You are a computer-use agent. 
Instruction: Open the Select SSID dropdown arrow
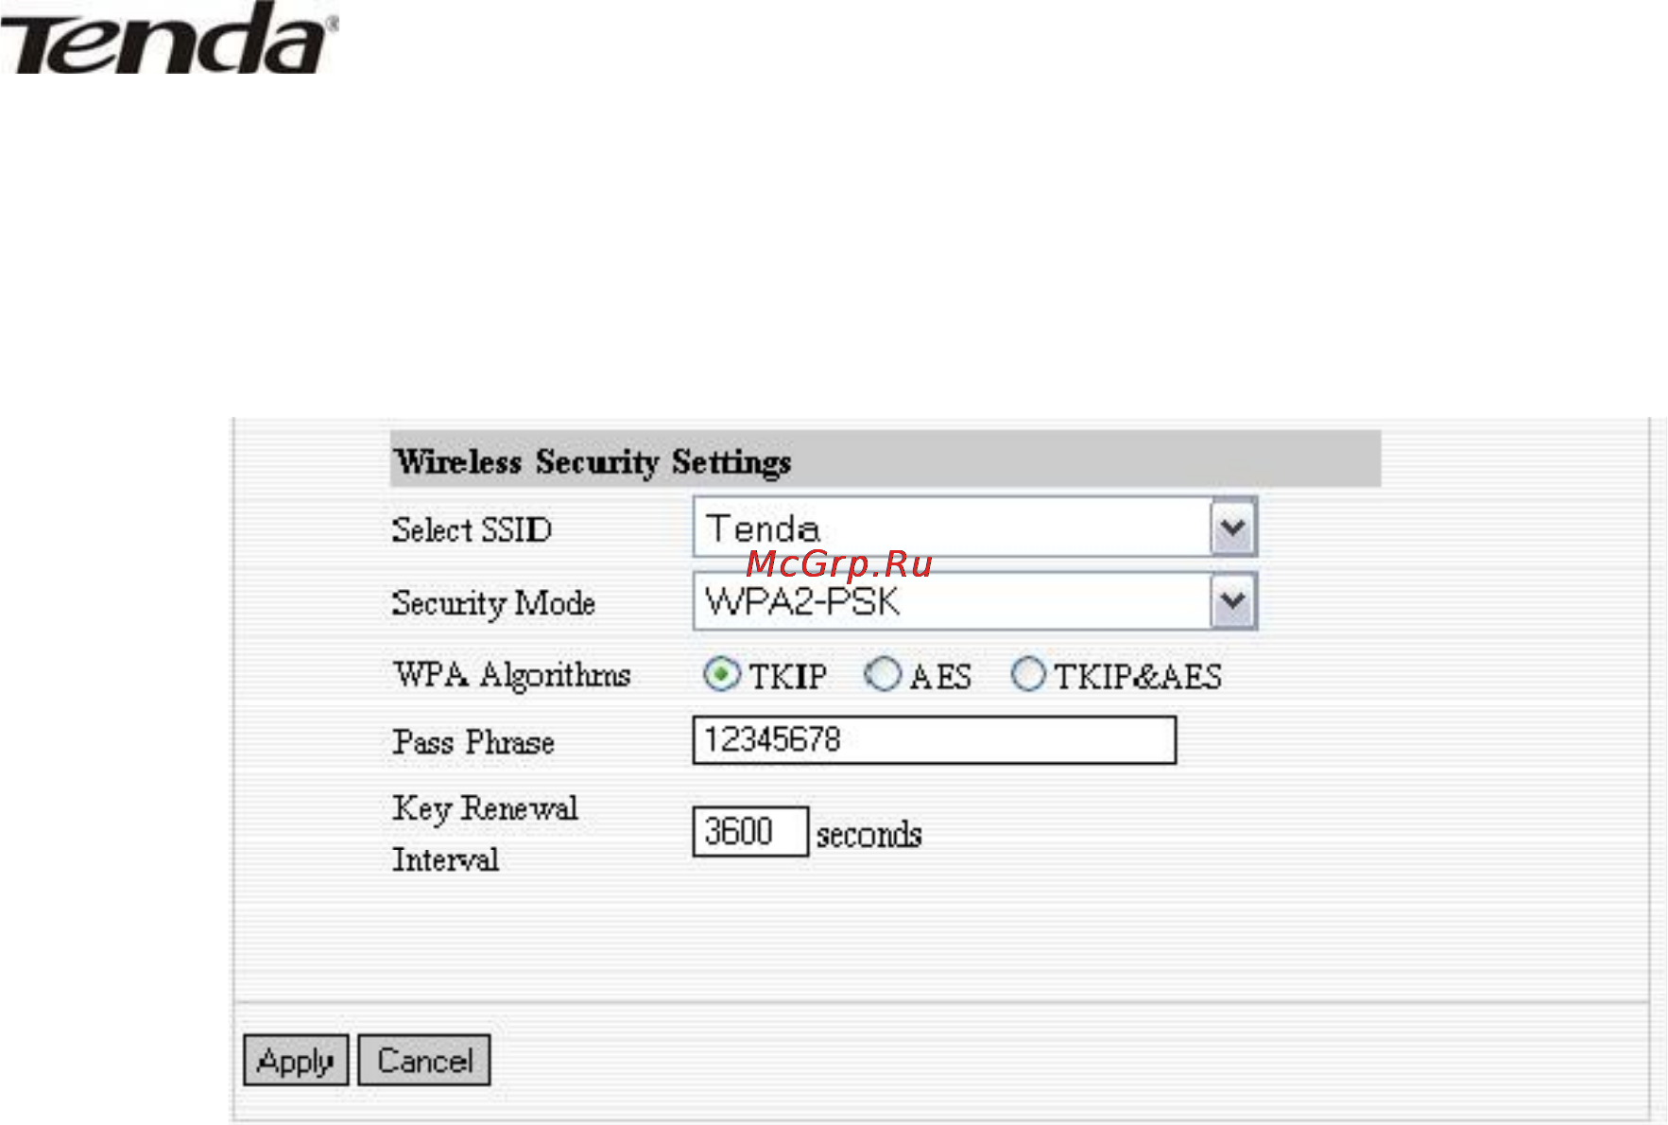[x=1233, y=527]
